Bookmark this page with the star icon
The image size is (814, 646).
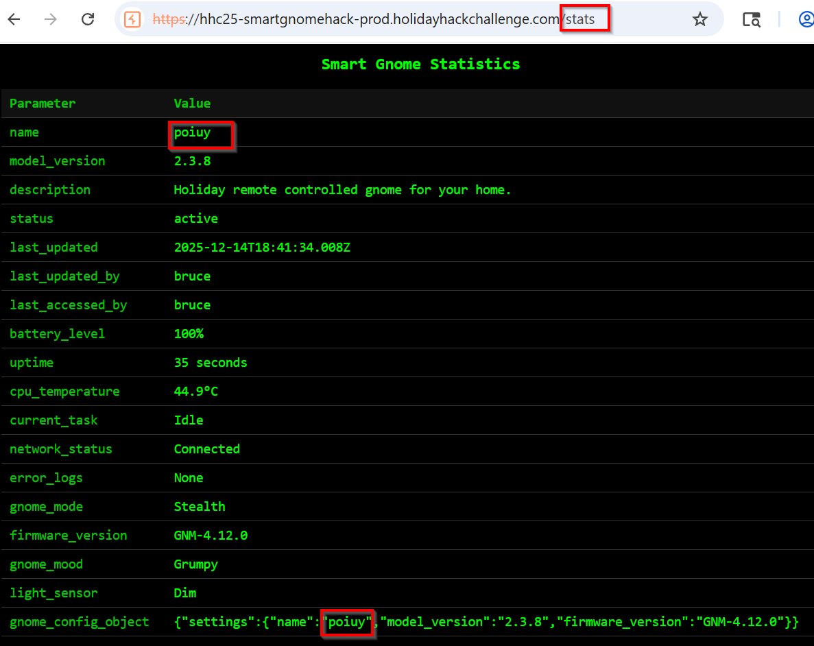pos(700,19)
